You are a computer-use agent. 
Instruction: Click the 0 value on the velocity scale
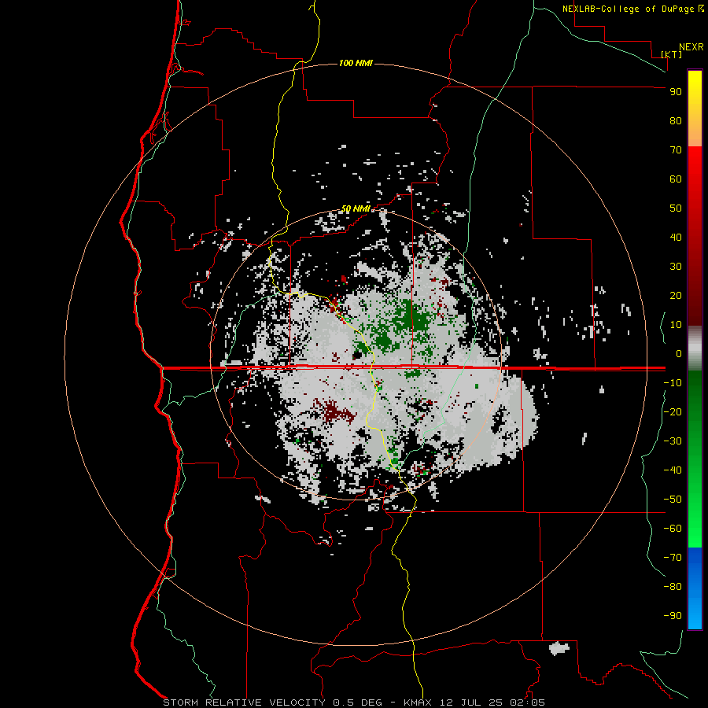point(679,353)
